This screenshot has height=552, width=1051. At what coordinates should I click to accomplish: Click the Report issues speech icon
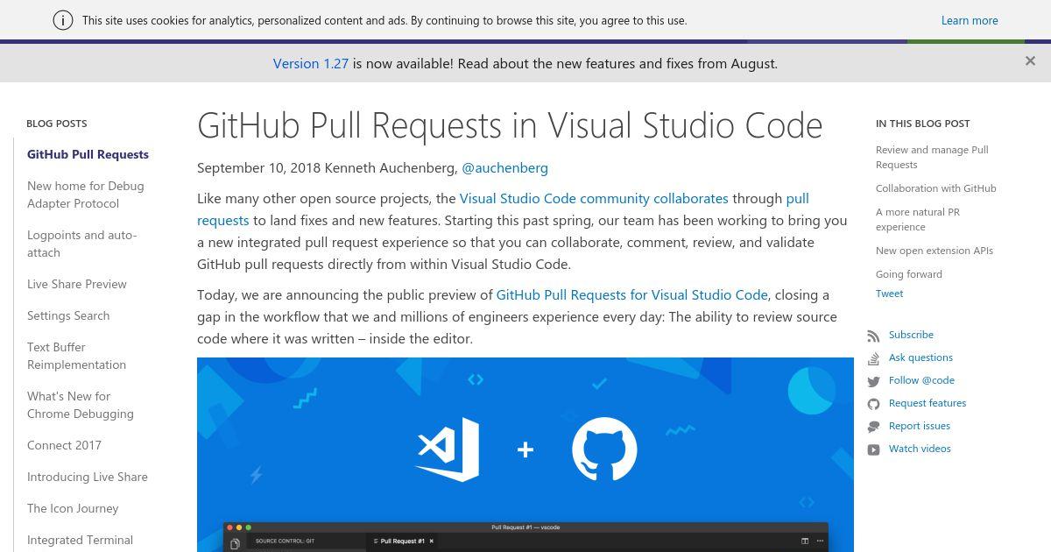[x=873, y=427]
